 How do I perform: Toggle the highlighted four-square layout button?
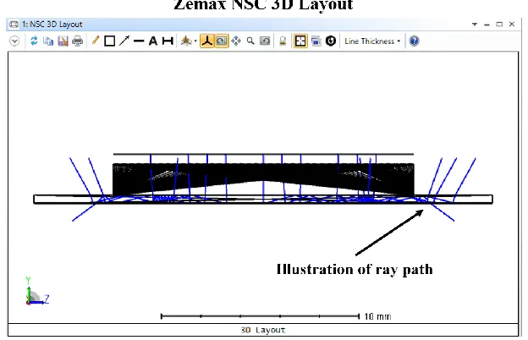click(300, 41)
